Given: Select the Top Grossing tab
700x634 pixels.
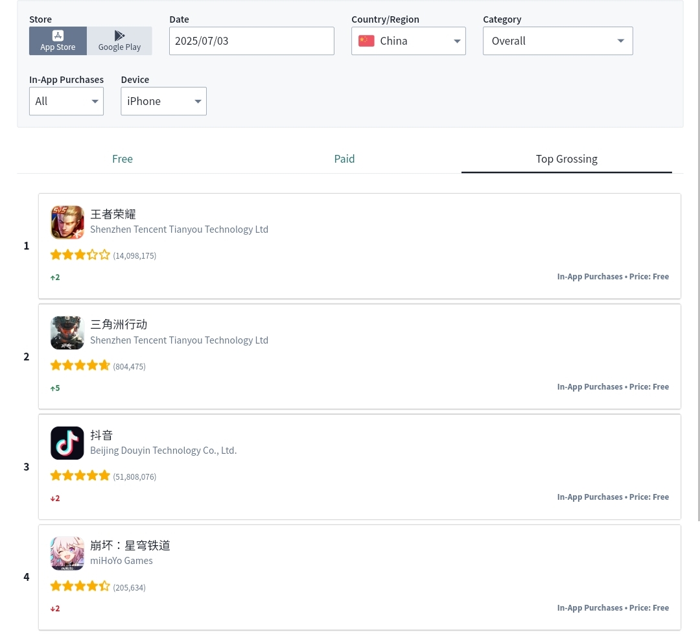Looking at the screenshot, I should point(566,159).
